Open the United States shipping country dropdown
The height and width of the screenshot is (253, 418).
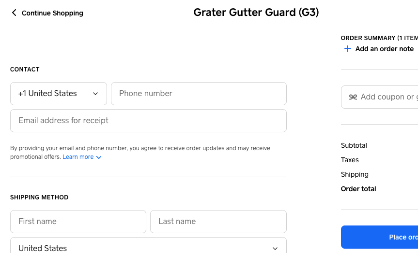click(x=148, y=248)
